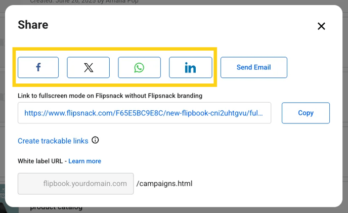Screen dimensions: 348x213
Task: Share the flipbook on X (Twitter)
Action: point(89,67)
